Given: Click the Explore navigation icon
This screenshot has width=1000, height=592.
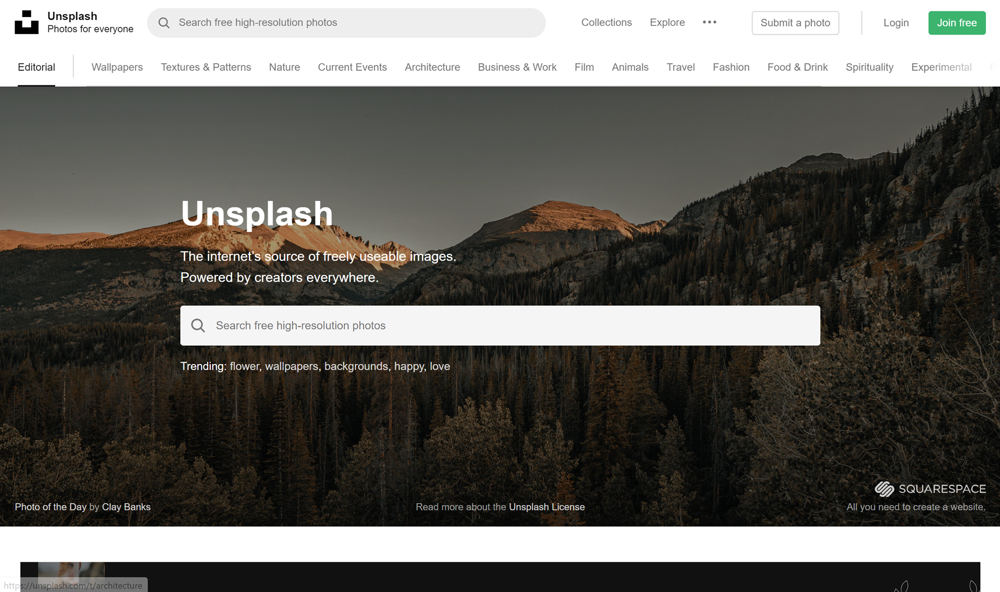Looking at the screenshot, I should (667, 22).
